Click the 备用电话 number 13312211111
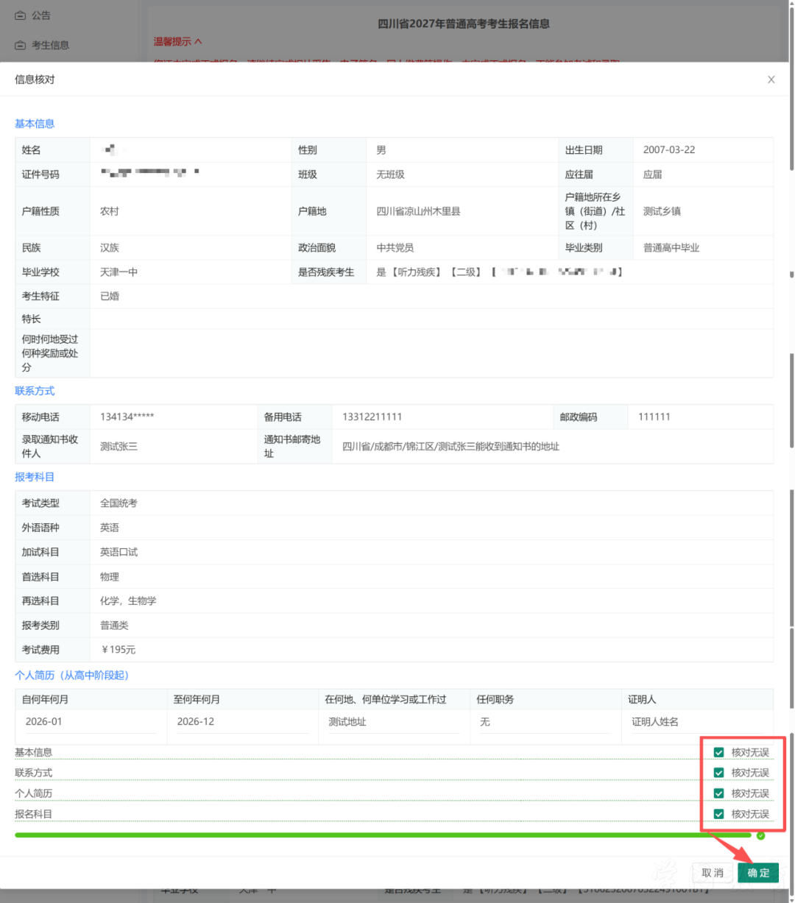The width and height of the screenshot is (795, 903). coord(372,417)
